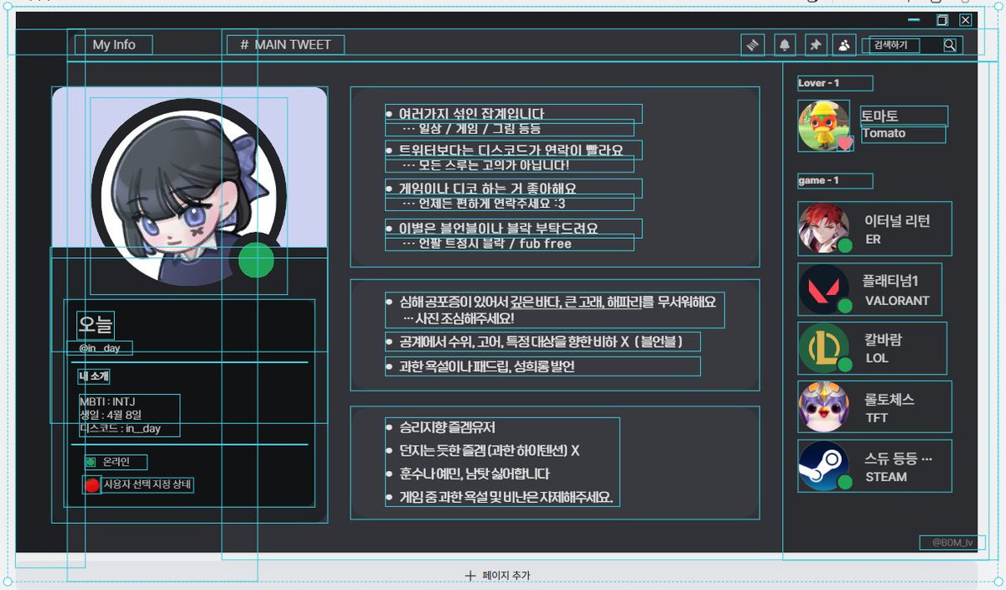Viewport: 1006px width, 590px height.
Task: Select the 칼바람 text label
Action: (x=883, y=340)
